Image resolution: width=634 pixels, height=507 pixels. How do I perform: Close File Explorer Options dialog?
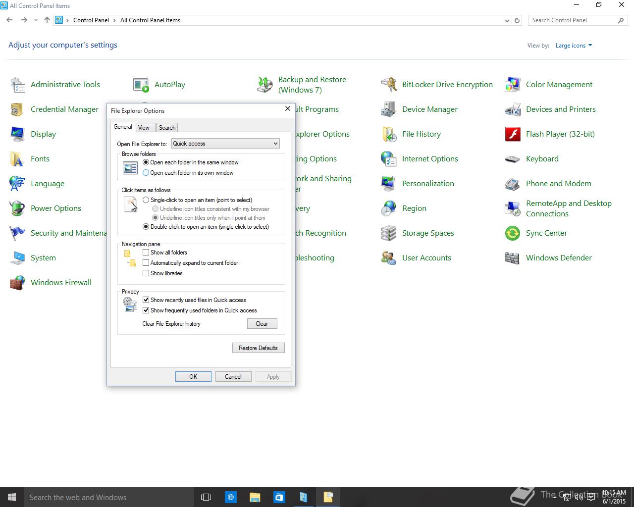point(287,108)
